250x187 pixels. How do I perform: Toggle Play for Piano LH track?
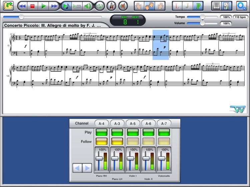click(x=117, y=132)
